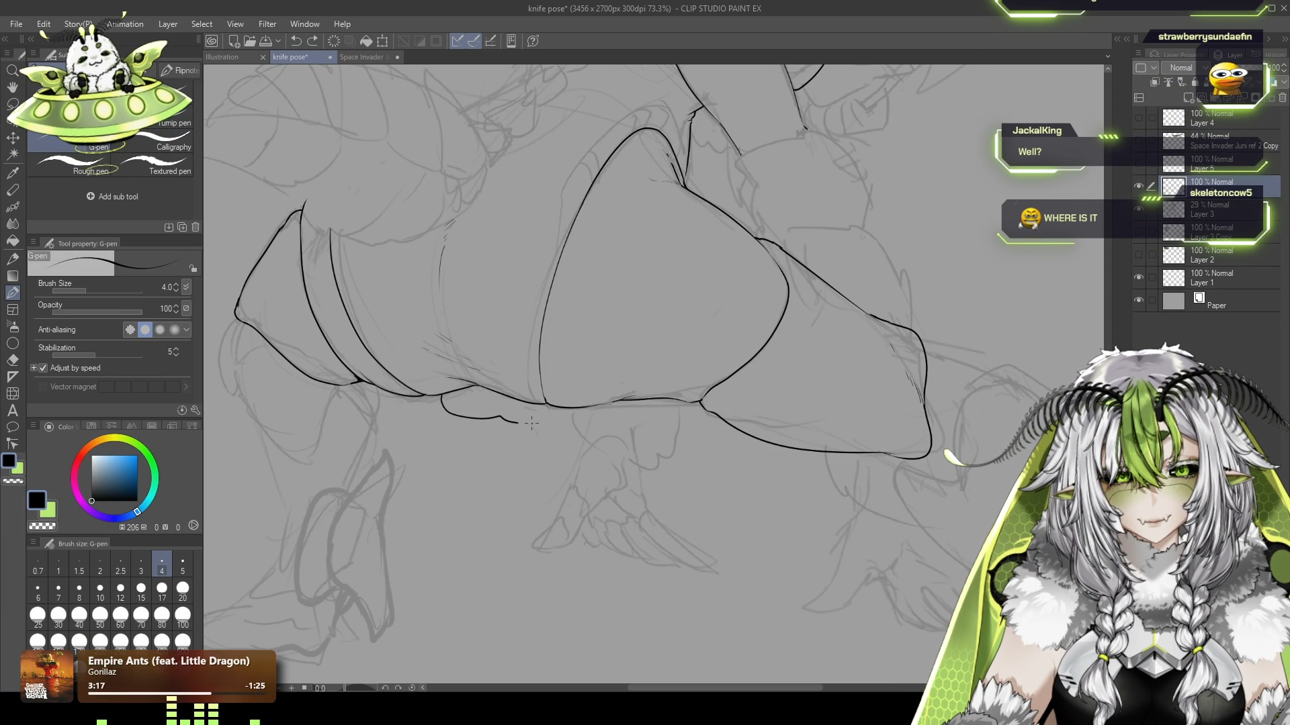Select the Move layer tool

pos(12,138)
